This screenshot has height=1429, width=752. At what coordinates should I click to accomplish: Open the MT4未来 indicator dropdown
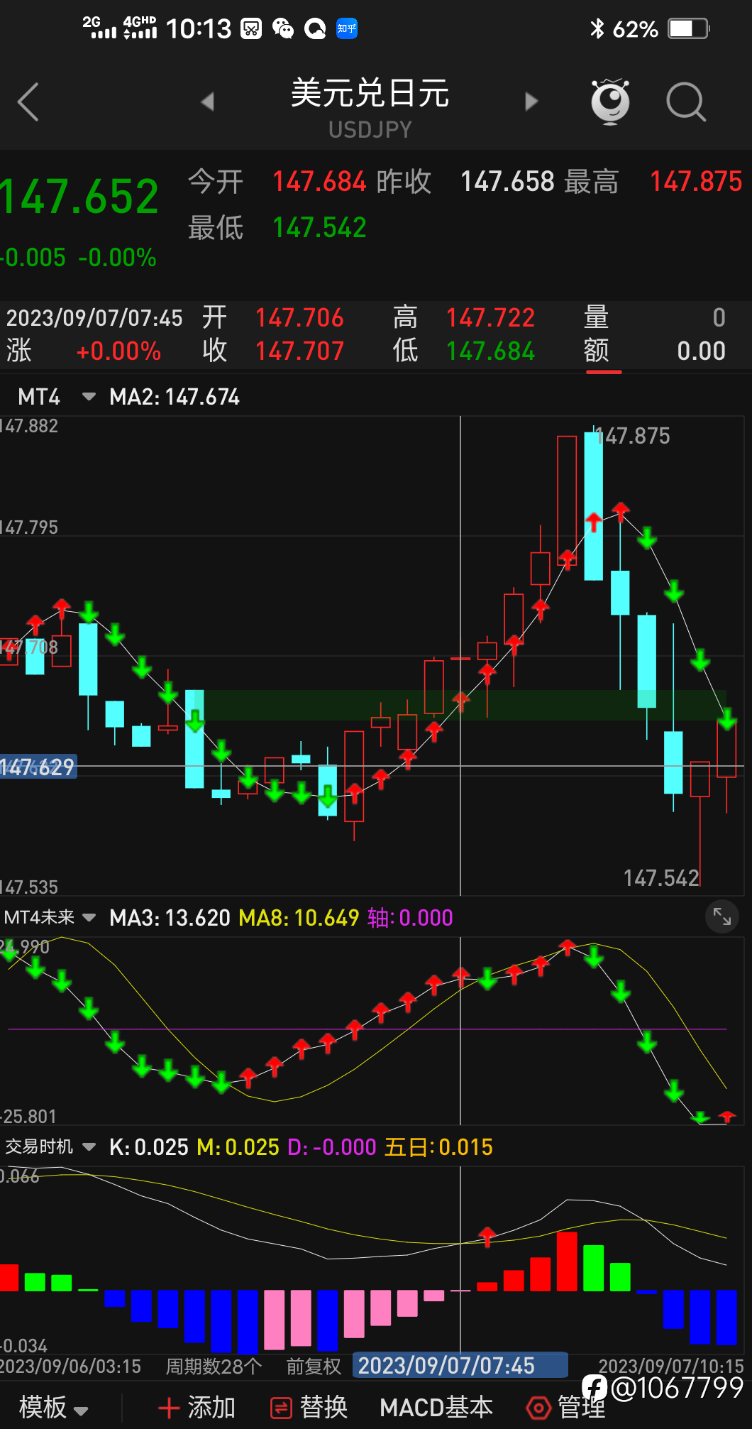click(89, 917)
